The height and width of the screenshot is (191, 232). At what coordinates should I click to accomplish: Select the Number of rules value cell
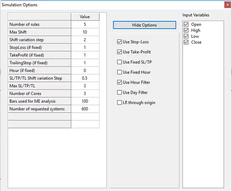point(85,24)
